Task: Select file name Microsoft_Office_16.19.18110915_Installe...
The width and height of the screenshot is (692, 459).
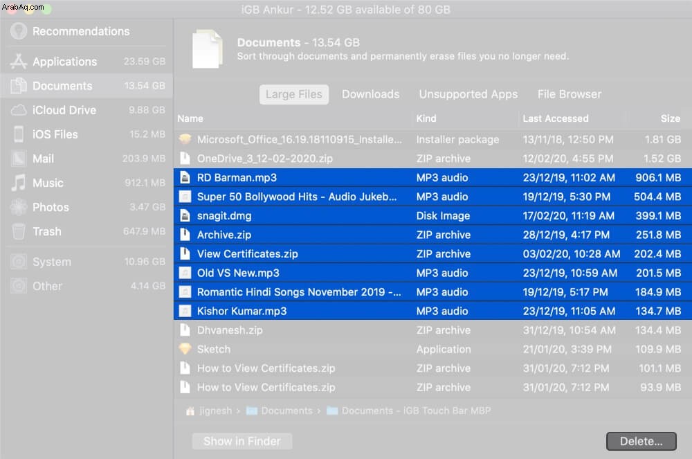Action: [300, 139]
